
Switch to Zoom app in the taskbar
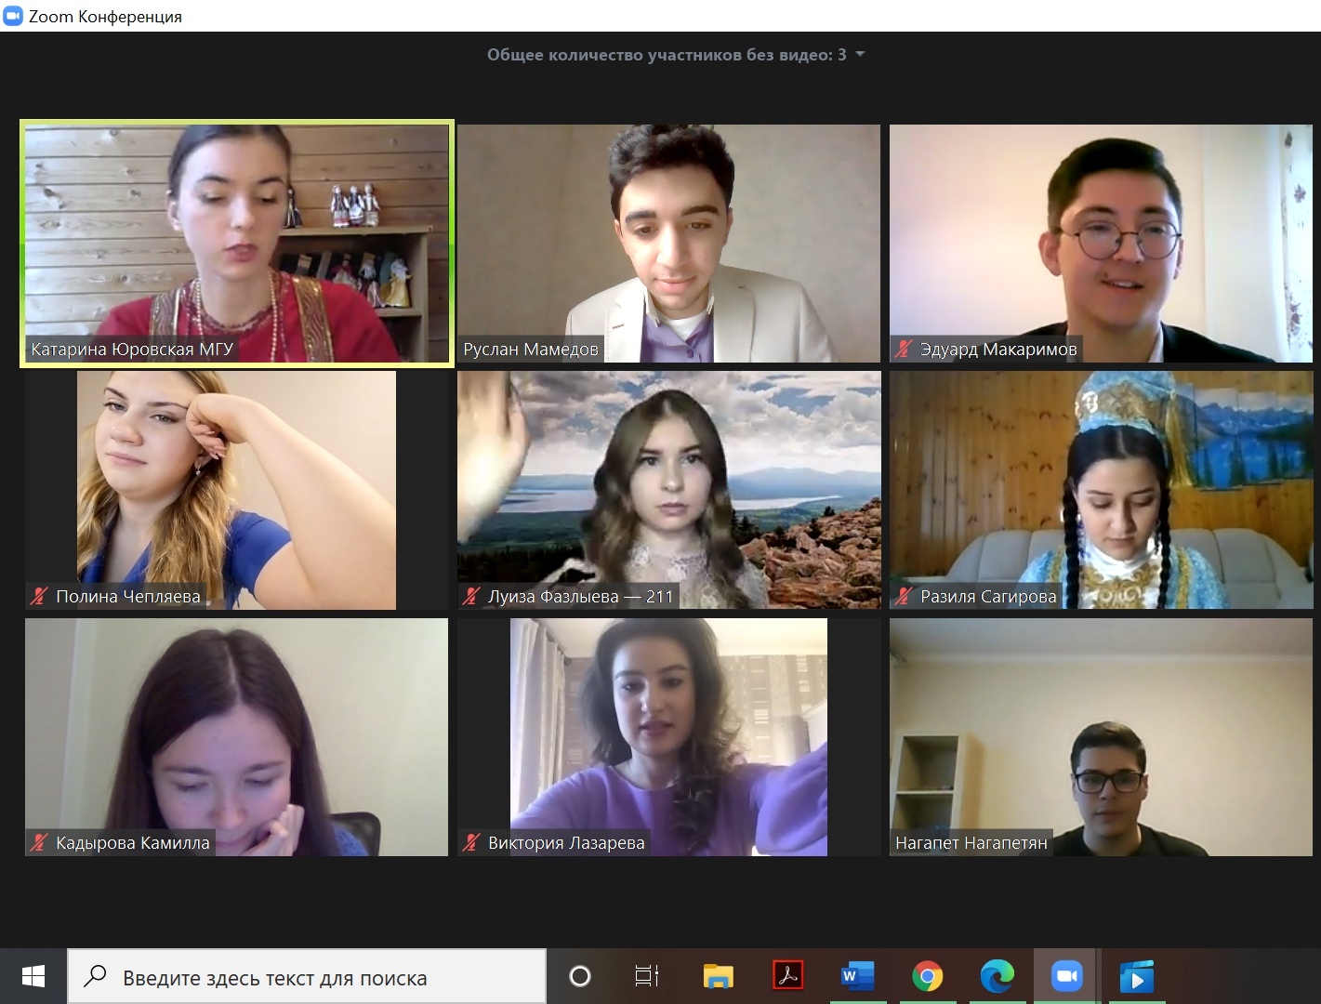tap(1066, 976)
